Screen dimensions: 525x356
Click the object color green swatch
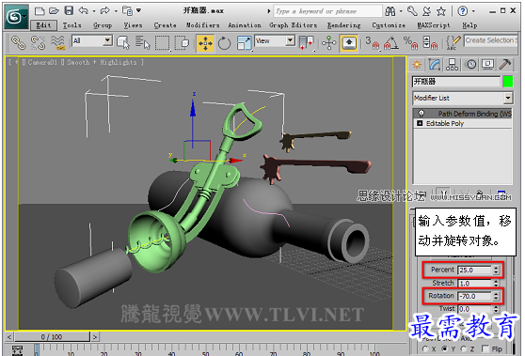508,81
